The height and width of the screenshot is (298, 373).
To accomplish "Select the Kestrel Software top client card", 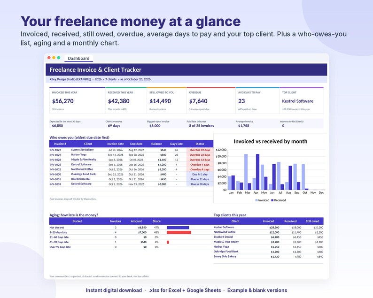I will click(x=302, y=100).
